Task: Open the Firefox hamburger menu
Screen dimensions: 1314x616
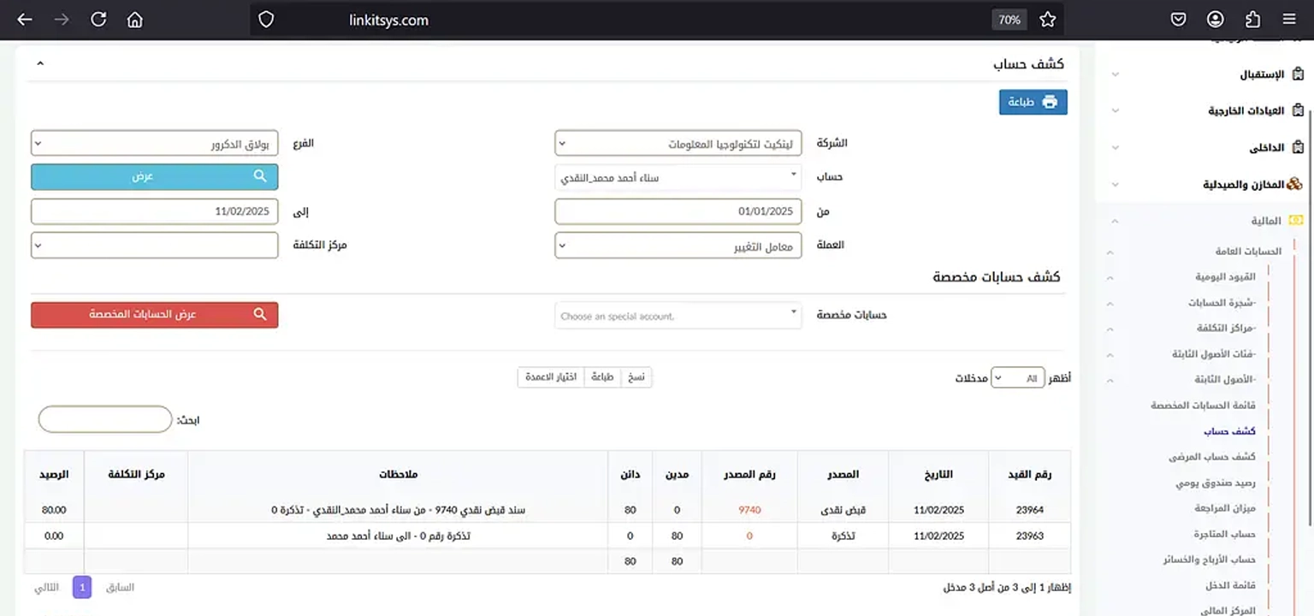Action: pos(1288,19)
